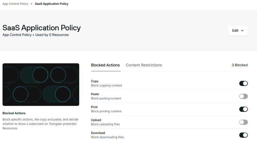257x143 pixels.
Task: Click the toggle switches illustration image
Action: click(x=41, y=85)
